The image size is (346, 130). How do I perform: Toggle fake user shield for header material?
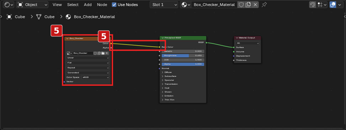click(241, 5)
